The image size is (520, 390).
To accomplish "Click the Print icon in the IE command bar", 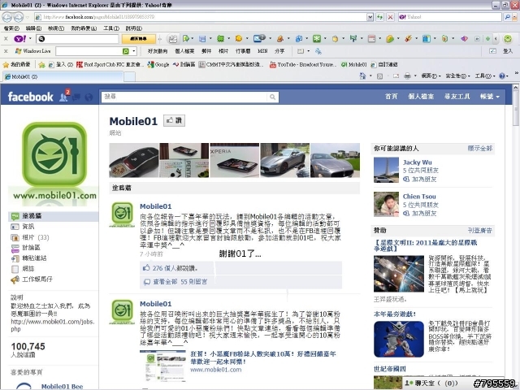I will point(407,76).
